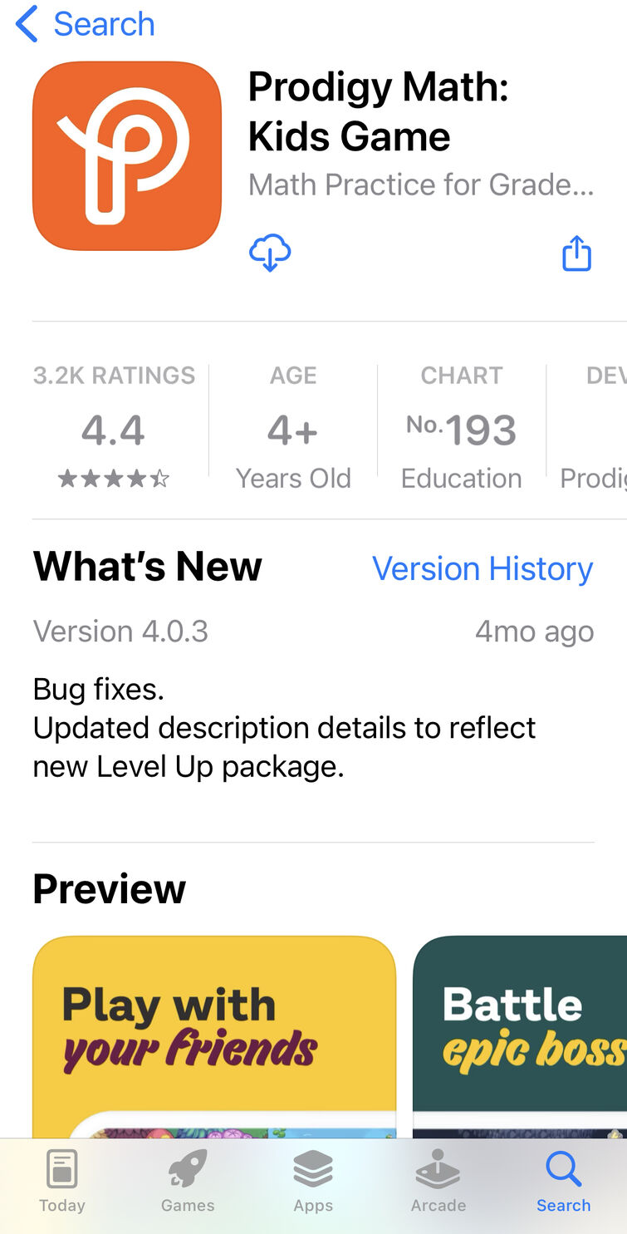Tap the partially visible Developer info
Image resolution: width=627 pixels, height=1234 pixels.
(x=593, y=426)
